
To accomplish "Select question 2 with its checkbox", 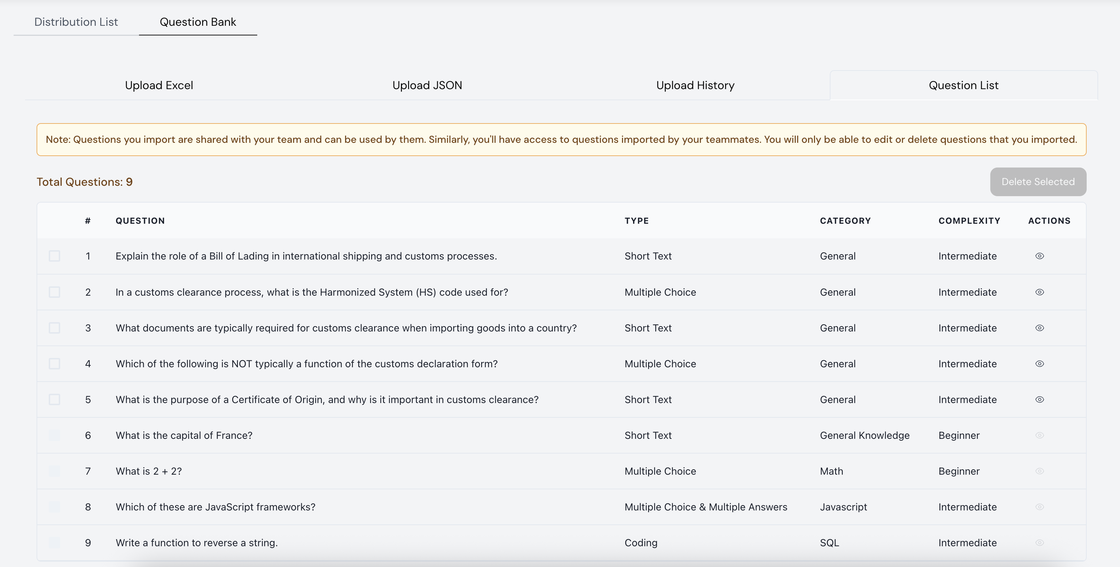I will (x=54, y=292).
